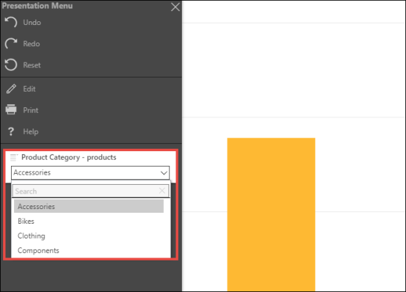
Task: Click the orange chart bar
Action: coord(271,215)
